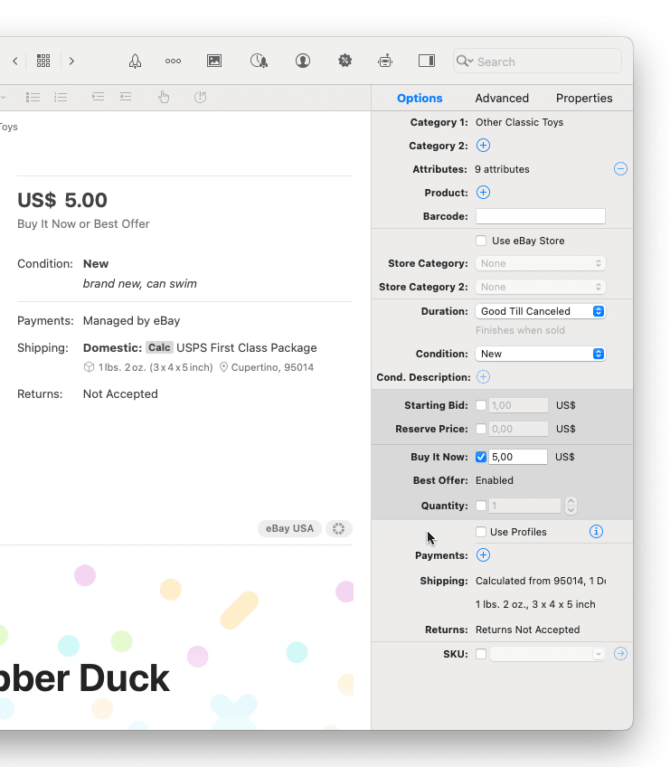
Task: Remove attributes with the minus icon
Action: (x=620, y=169)
